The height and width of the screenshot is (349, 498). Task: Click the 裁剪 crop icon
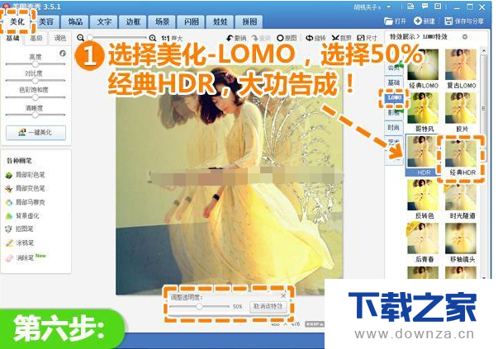coord(335,38)
